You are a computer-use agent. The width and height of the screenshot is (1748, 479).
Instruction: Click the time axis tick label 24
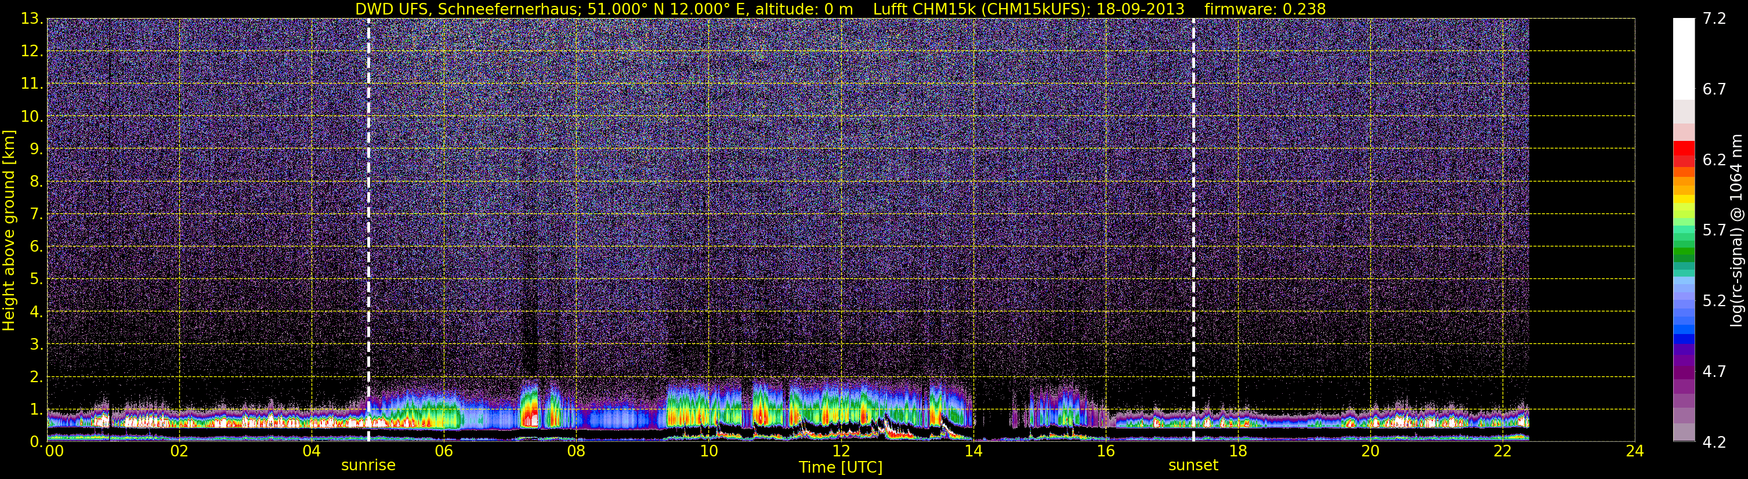point(1634,451)
